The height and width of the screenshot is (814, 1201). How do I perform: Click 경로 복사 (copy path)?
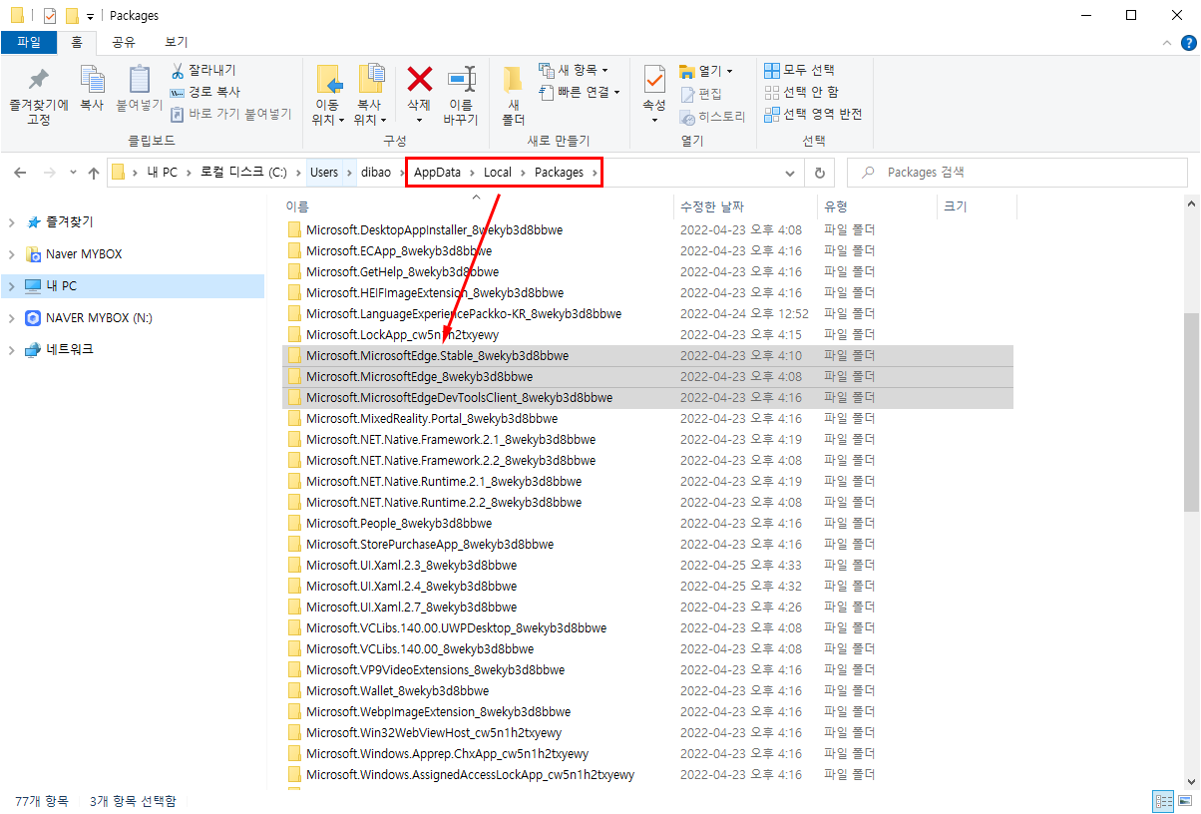point(204,92)
